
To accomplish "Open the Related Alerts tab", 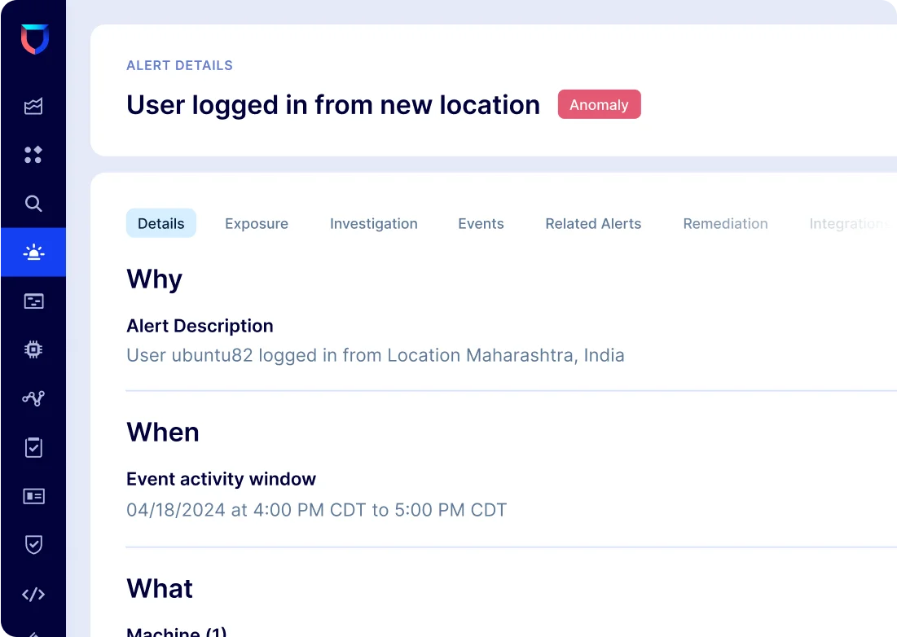I will pyautogui.click(x=593, y=224).
